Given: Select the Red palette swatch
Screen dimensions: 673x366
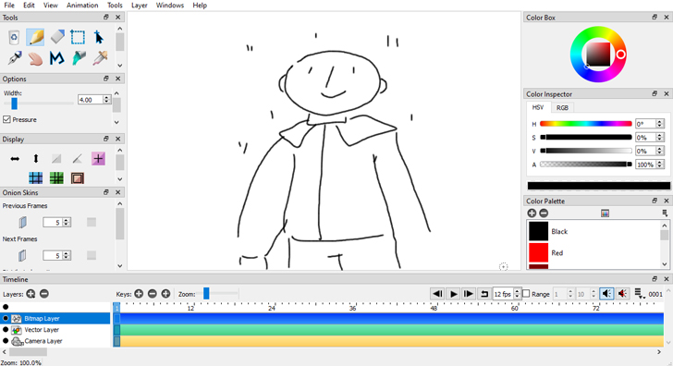Looking at the screenshot, I should click(538, 252).
